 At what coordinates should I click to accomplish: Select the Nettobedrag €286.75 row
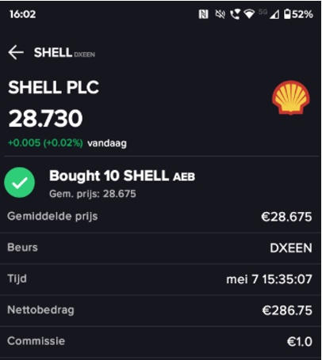point(161,310)
